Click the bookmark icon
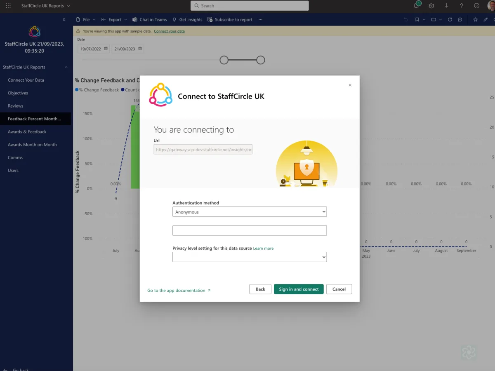 pyautogui.click(x=417, y=19)
